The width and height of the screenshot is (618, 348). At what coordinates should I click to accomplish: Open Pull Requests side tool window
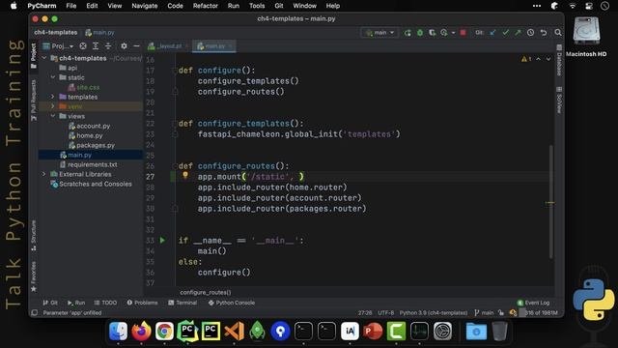(x=34, y=101)
